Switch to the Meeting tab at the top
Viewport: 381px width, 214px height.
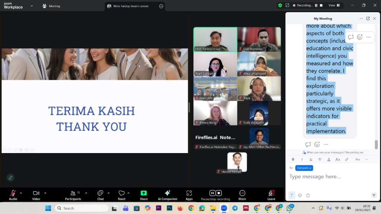pos(51,6)
